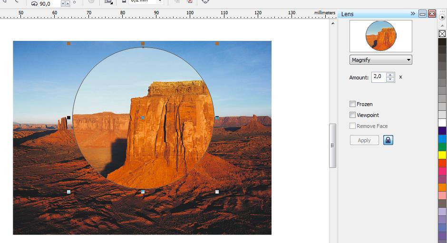447x243 pixels.
Task: Select the no-color swatch with X
Action: pos(442,34)
